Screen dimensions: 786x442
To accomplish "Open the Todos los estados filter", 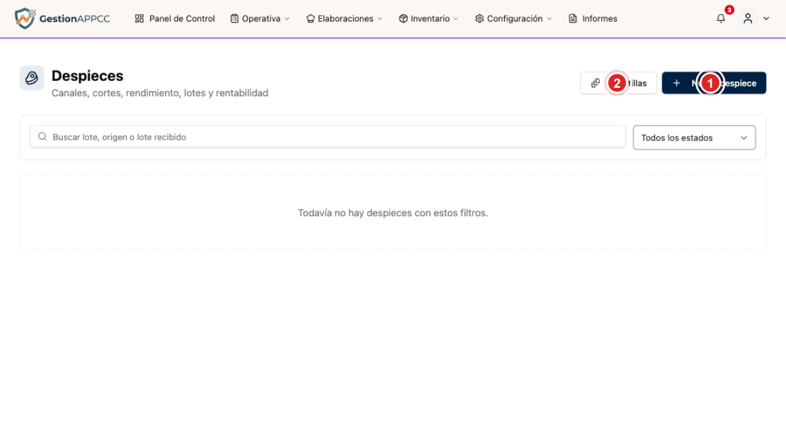I will point(695,138).
